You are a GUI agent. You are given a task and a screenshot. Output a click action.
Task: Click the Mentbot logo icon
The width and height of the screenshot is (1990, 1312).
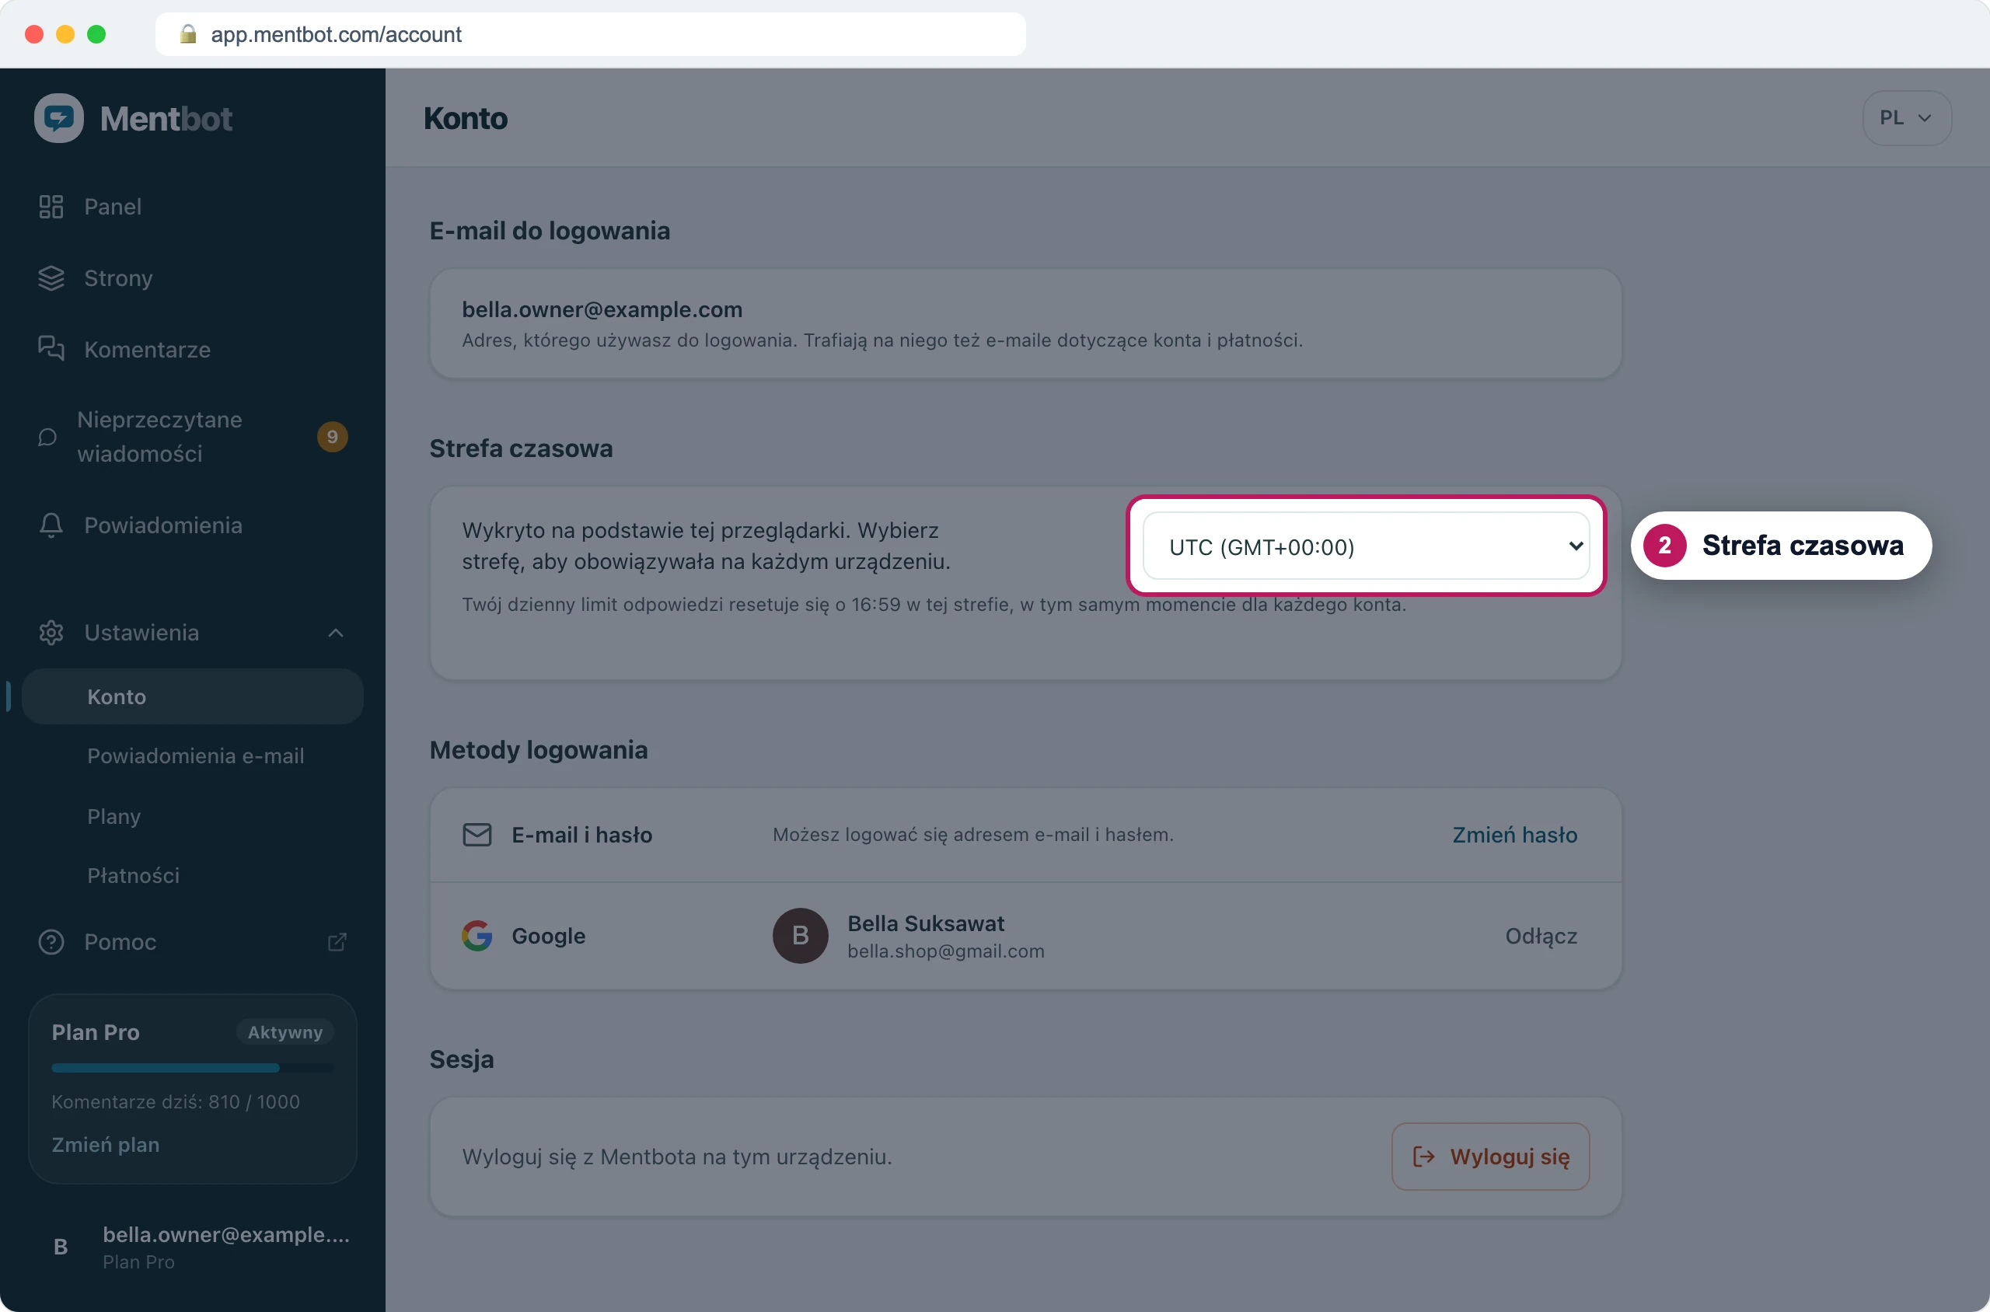tap(58, 118)
